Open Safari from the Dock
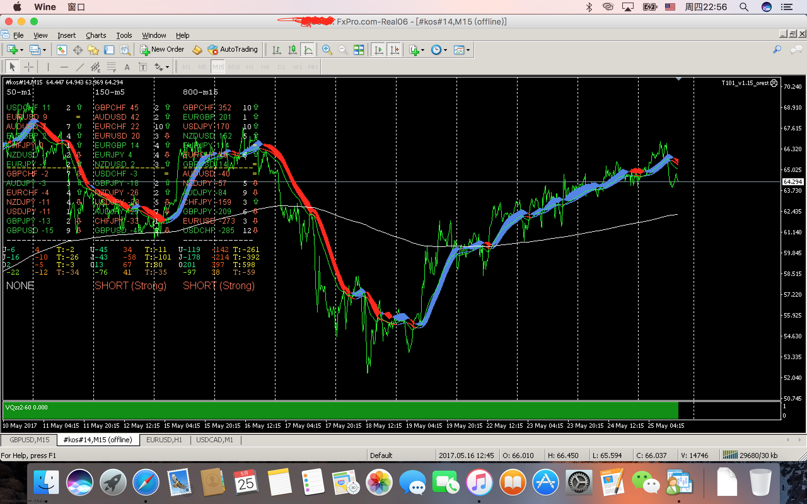Viewport: 807px width, 504px height. 146,482
